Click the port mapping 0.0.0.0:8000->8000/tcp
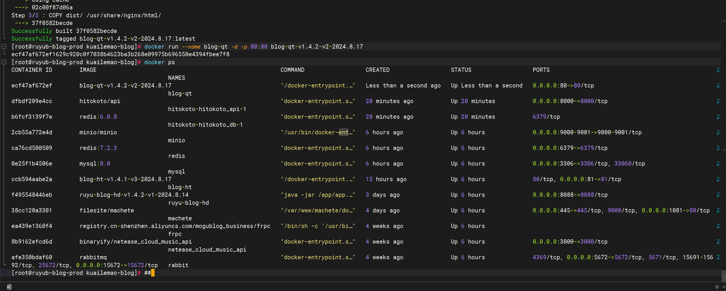Screen dimensions: 726x291 coord(570,101)
